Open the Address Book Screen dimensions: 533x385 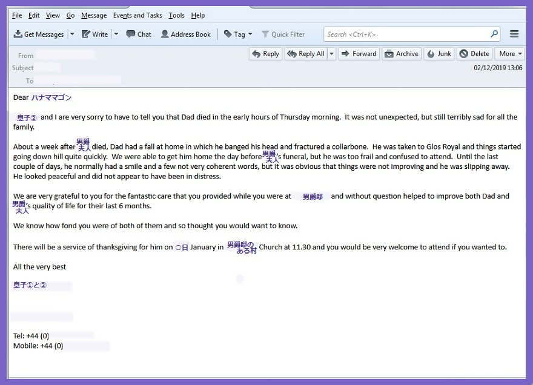[185, 35]
